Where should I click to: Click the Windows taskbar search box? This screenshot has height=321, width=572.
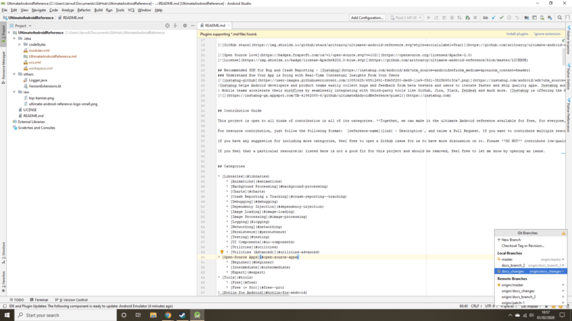pos(61,315)
